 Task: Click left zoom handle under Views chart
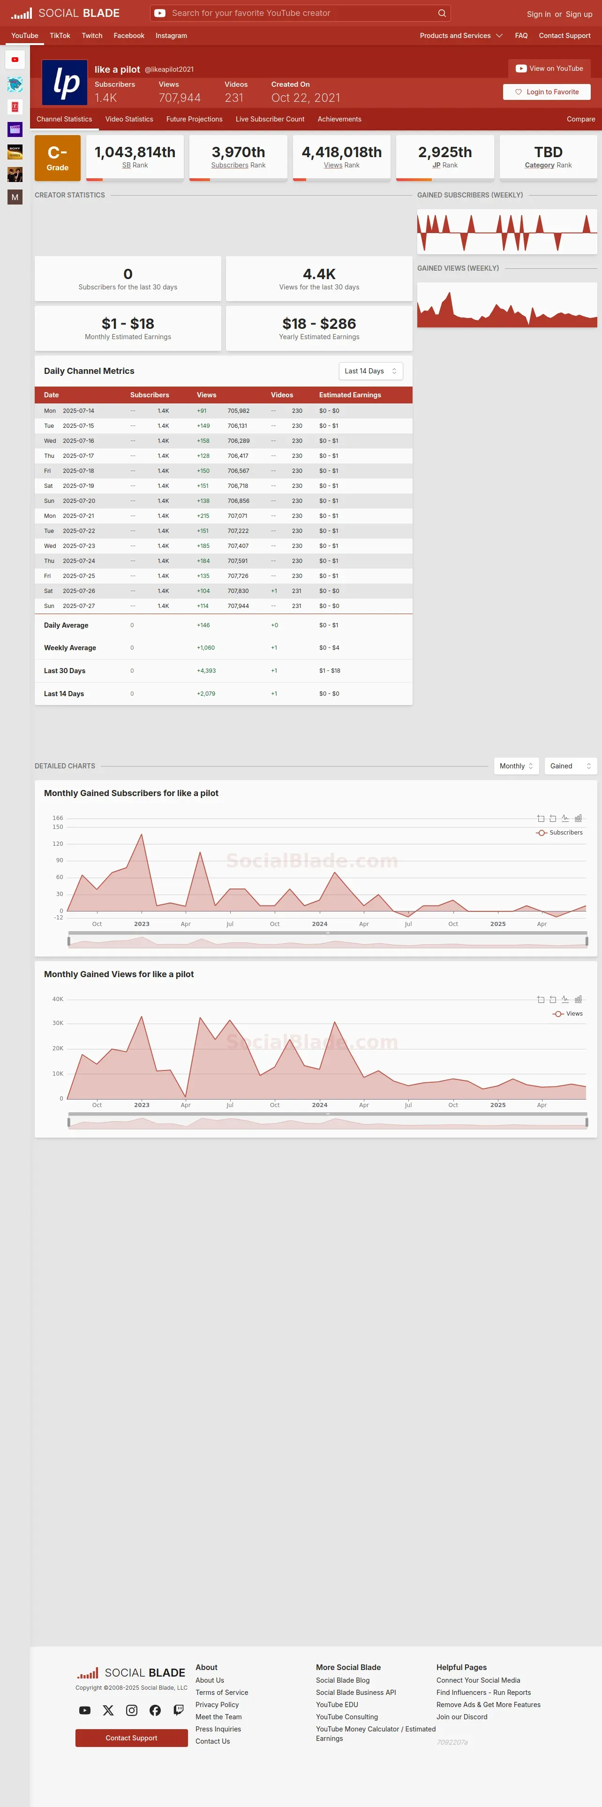[x=68, y=1123]
